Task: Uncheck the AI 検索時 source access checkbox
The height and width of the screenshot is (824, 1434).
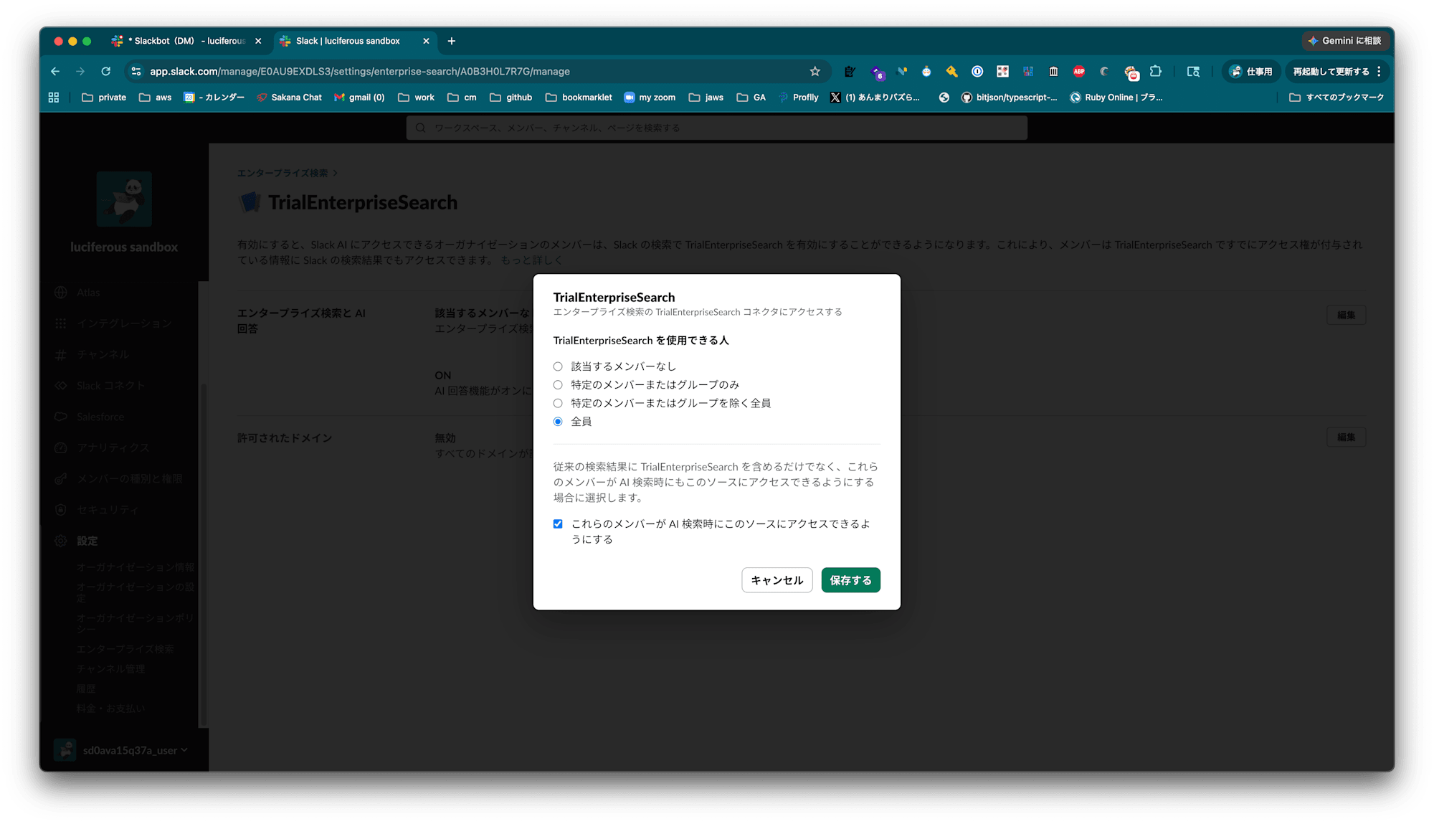Action: [558, 524]
